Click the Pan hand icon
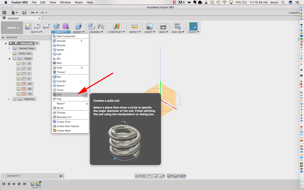The image size is (304, 190). [149, 176]
